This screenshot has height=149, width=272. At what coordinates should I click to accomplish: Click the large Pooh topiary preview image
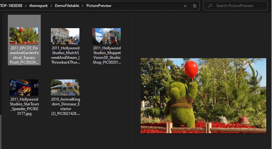point(203,96)
